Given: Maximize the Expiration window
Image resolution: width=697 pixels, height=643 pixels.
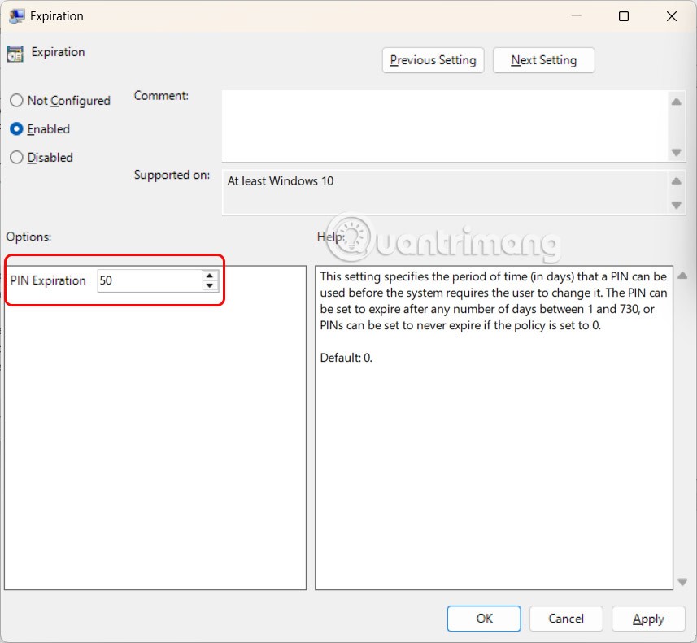Looking at the screenshot, I should pyautogui.click(x=624, y=16).
